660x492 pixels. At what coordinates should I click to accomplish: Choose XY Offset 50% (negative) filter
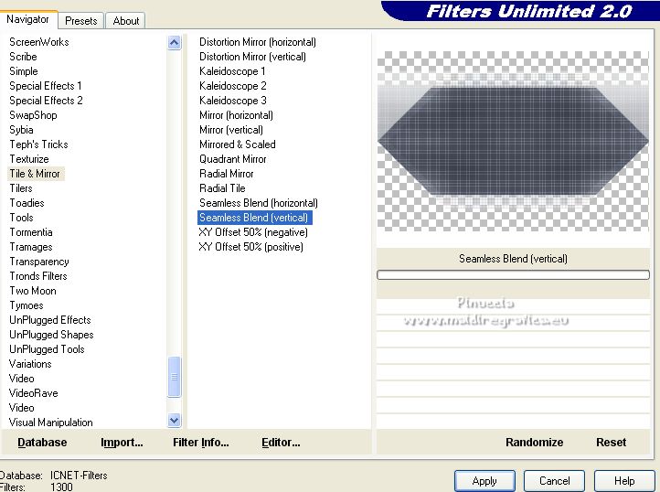(x=253, y=232)
